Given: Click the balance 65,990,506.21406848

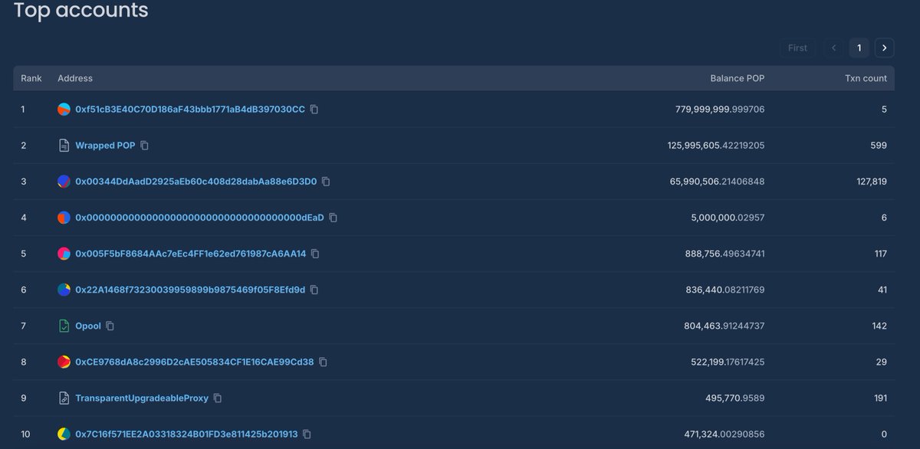Looking at the screenshot, I should pyautogui.click(x=718, y=182).
